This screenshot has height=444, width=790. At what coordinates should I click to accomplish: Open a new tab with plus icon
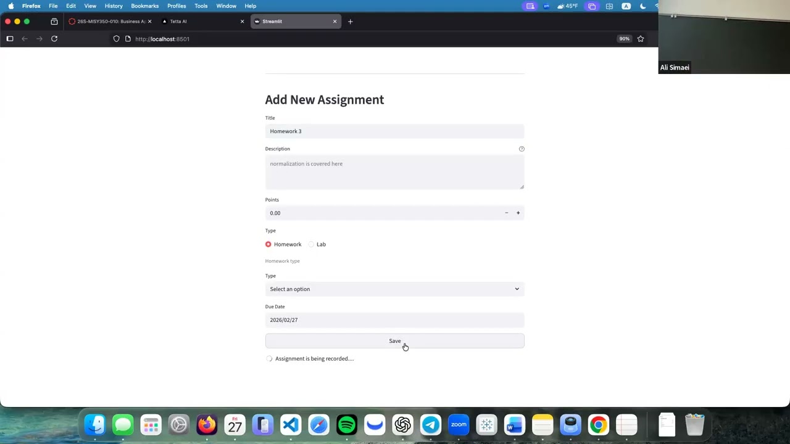[x=350, y=22]
